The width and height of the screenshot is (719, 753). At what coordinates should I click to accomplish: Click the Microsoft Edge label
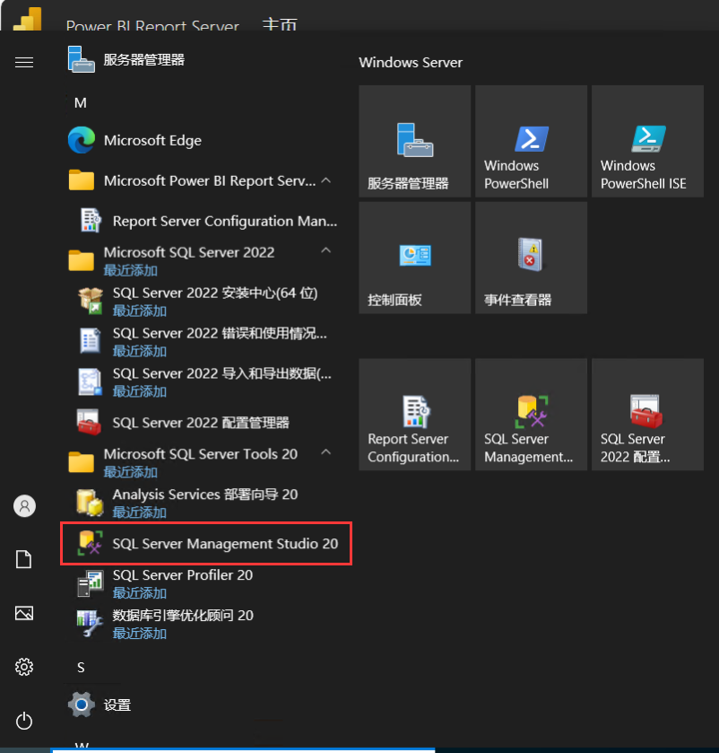click(x=152, y=140)
